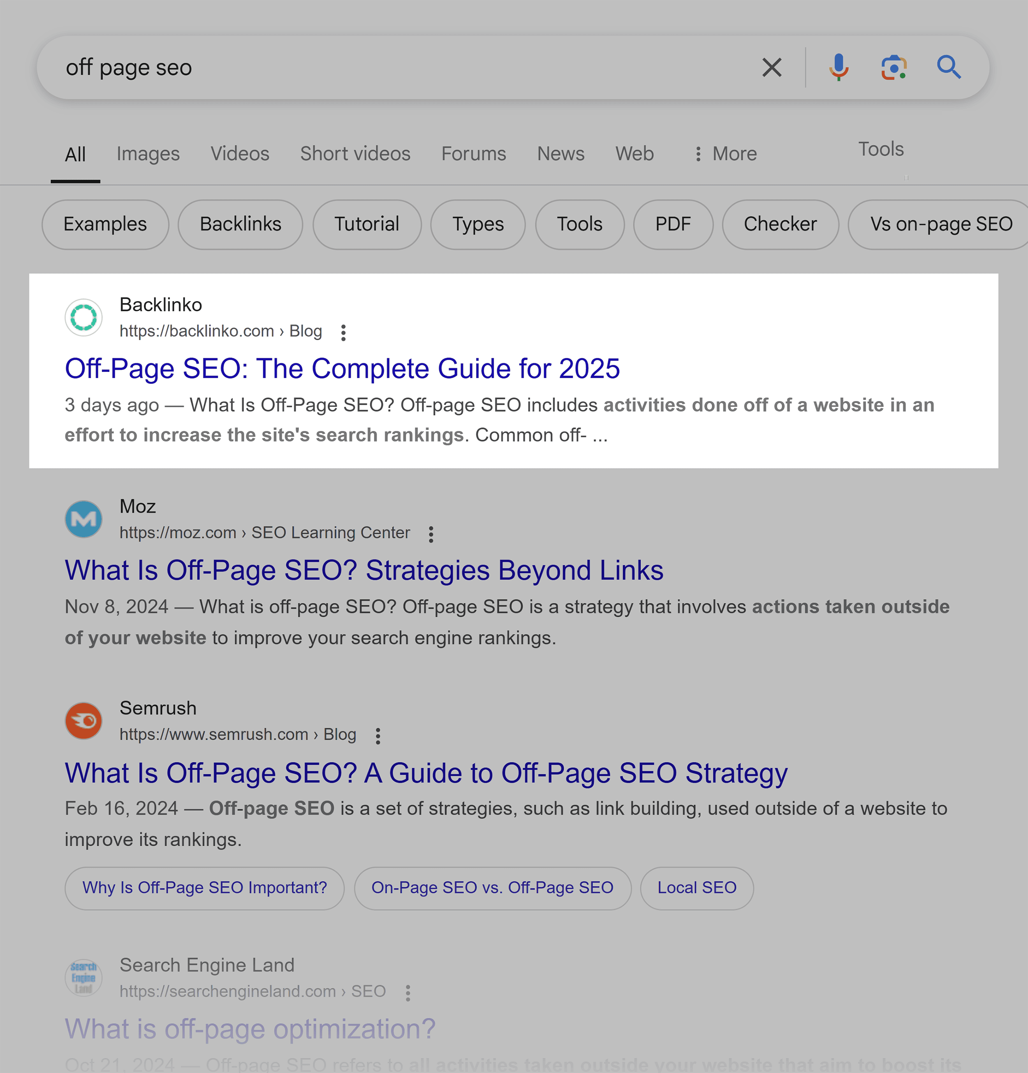The width and height of the screenshot is (1028, 1073).
Task: Click the Semrush site favicon
Action: [84, 721]
